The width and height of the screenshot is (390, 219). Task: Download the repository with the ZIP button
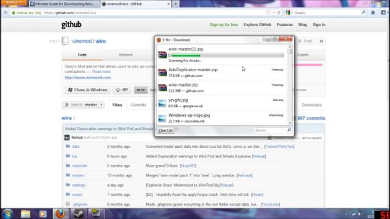pyautogui.click(x=122, y=90)
